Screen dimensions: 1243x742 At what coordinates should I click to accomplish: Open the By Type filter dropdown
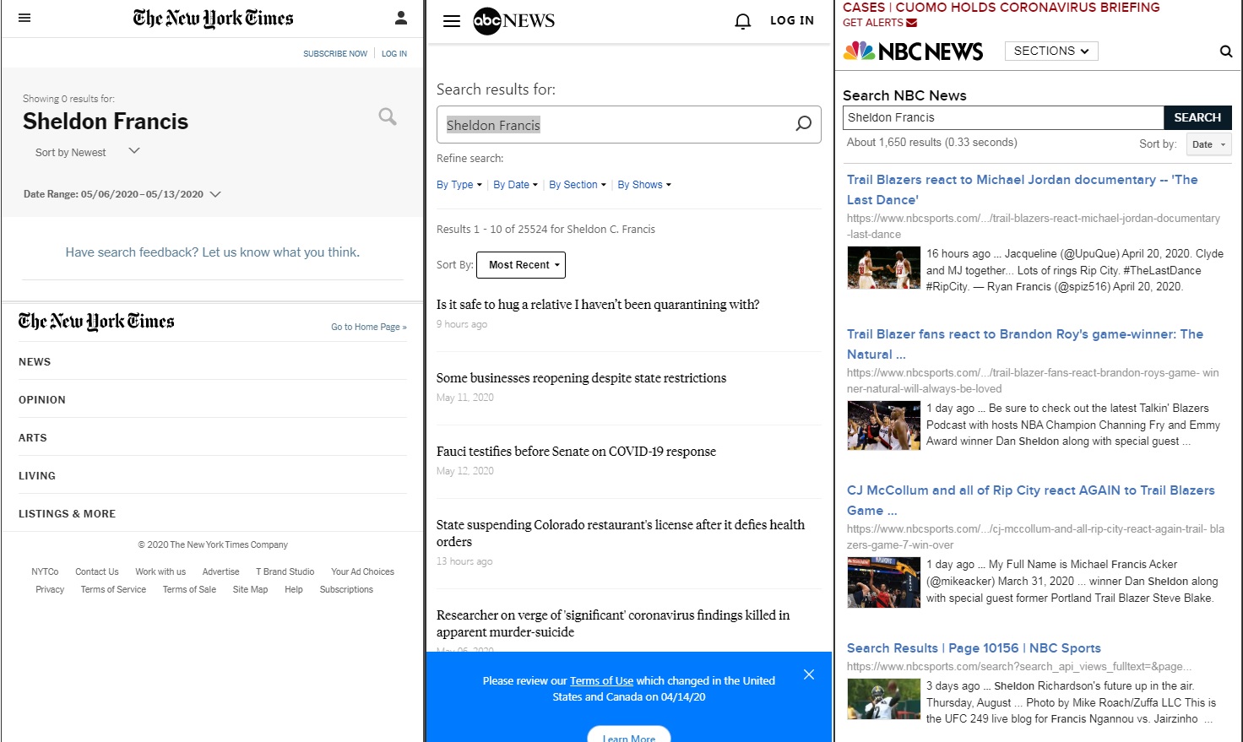tap(459, 185)
